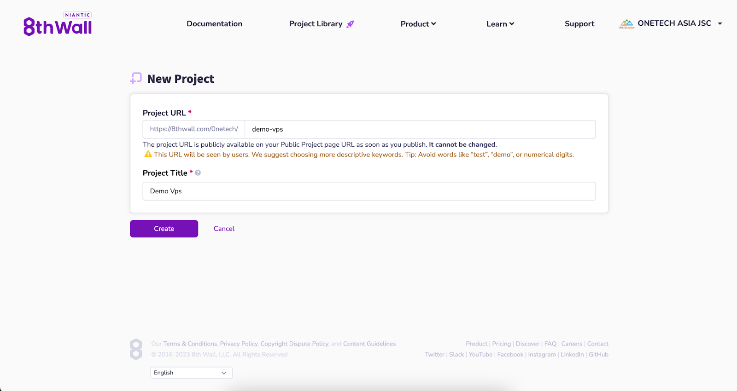Click the Project Title help icon
The width and height of the screenshot is (737, 391).
click(x=198, y=173)
